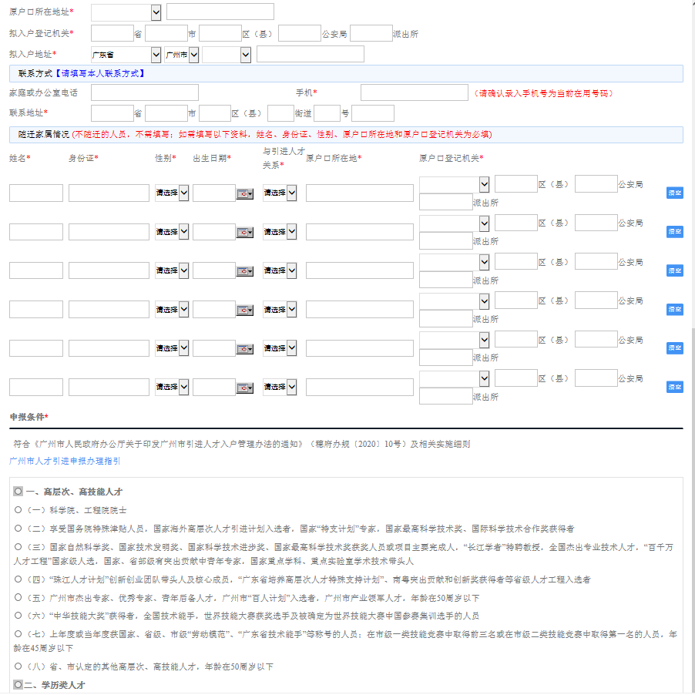Open 原户口所在地址 region dropdown
The width and height of the screenshot is (695, 695).
126,12
